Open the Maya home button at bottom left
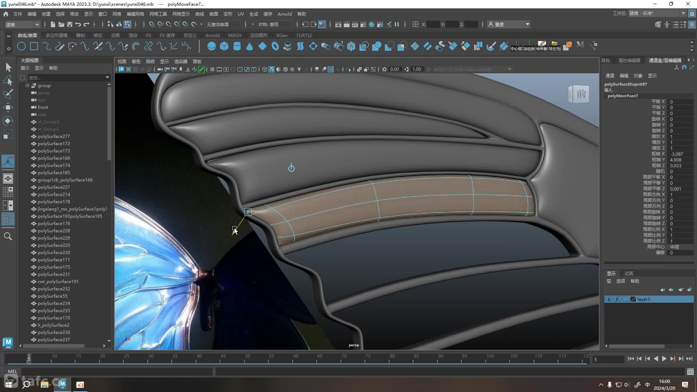This screenshot has width=697, height=392. [x=8, y=343]
